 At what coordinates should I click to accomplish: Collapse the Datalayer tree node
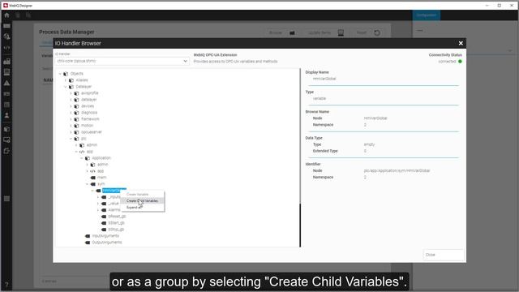pos(66,87)
